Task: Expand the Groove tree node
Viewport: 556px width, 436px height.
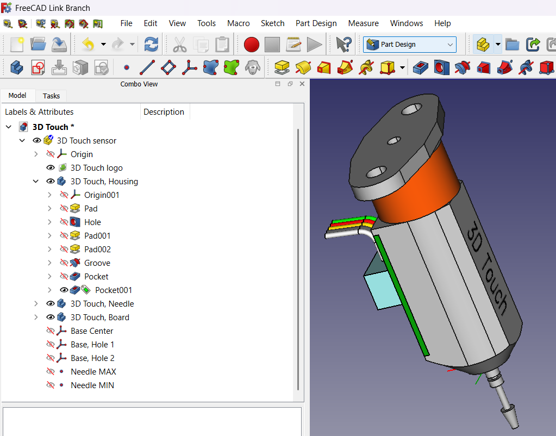Action: tap(49, 263)
